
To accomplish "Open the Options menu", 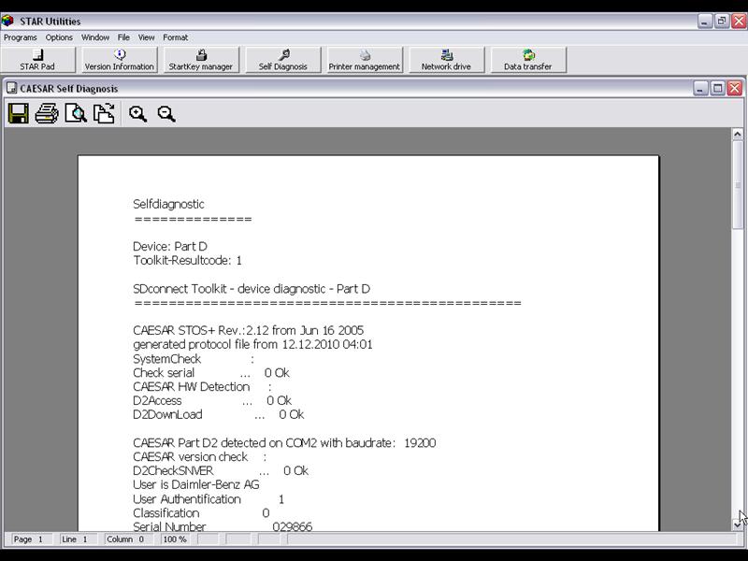I will point(59,37).
